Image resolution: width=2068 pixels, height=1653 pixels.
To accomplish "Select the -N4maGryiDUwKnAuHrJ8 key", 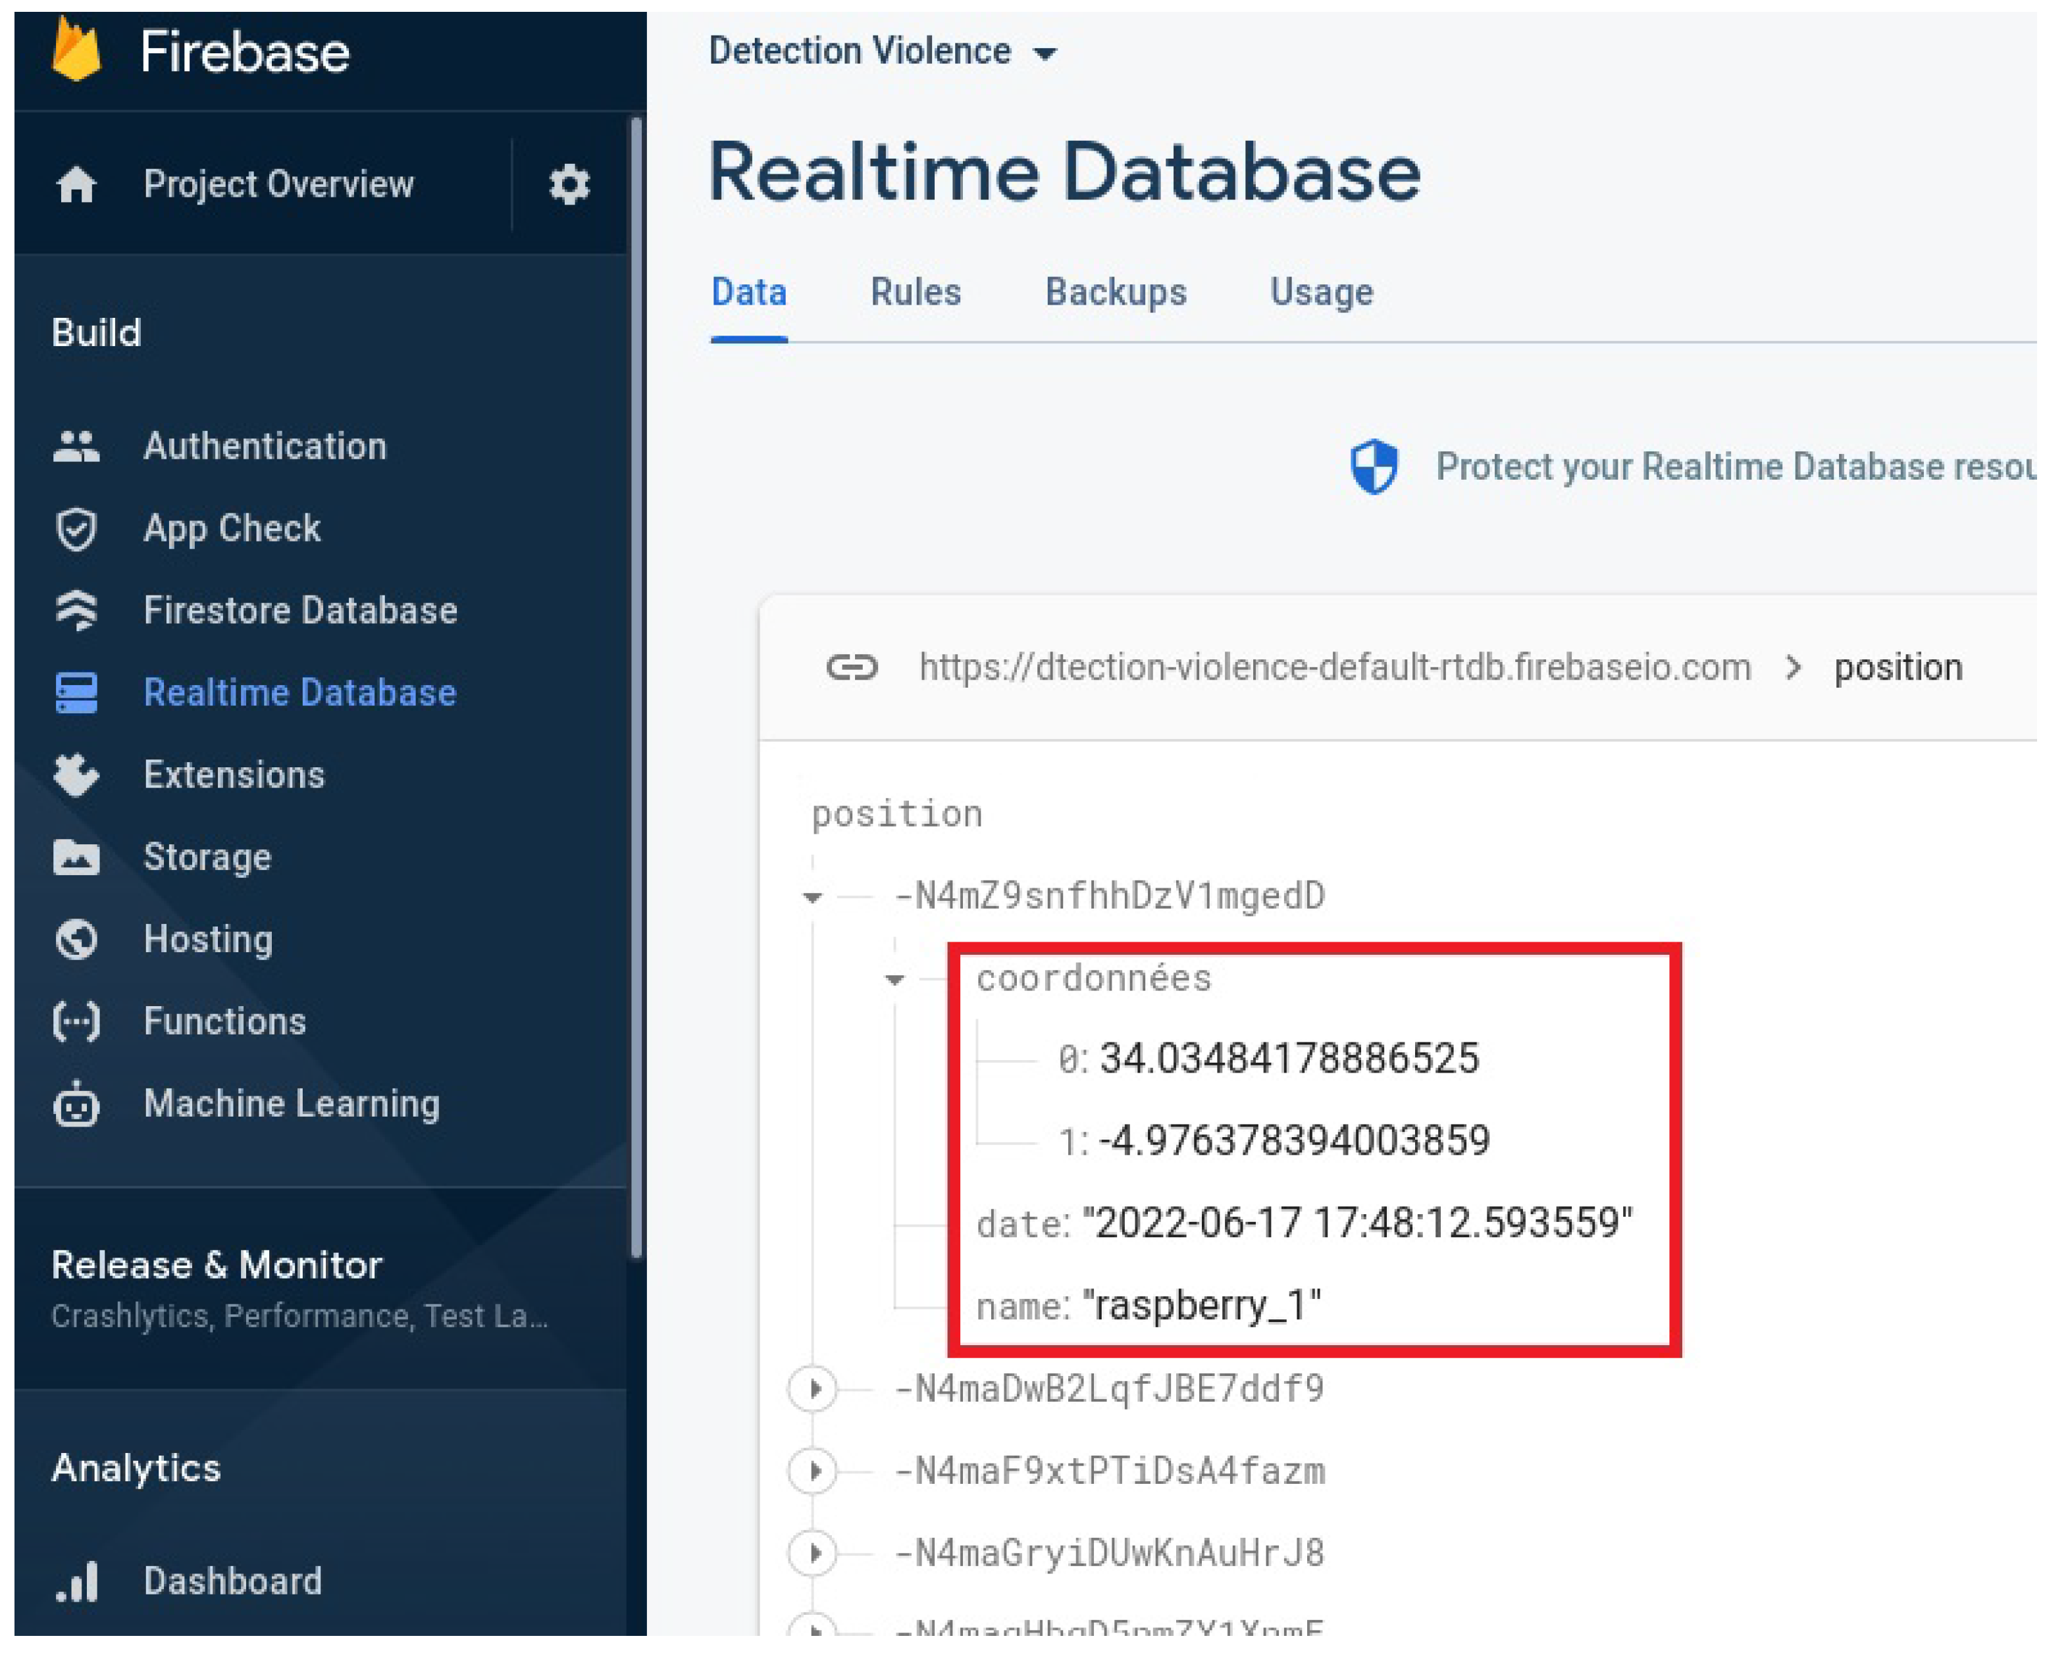I will (x=1109, y=1553).
